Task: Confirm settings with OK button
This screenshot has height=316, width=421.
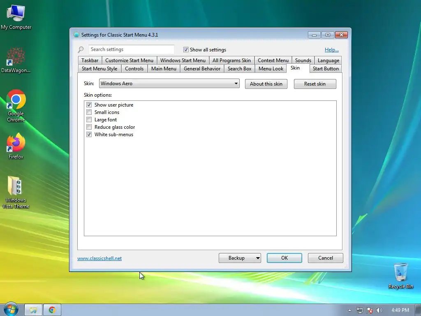Action: [x=285, y=258]
